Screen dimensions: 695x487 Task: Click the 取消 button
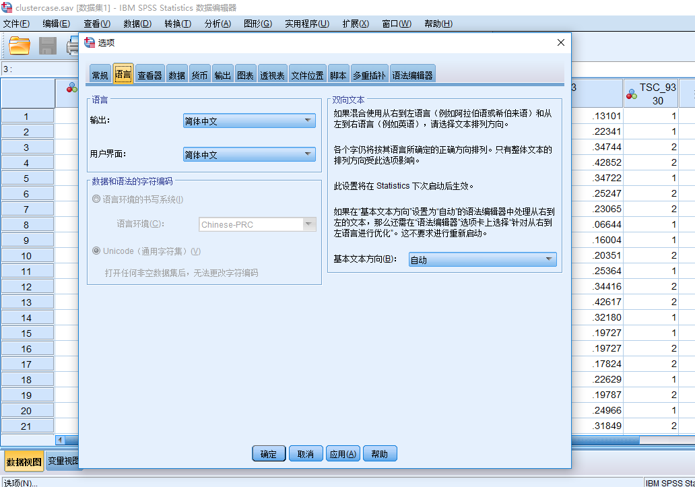[306, 454]
